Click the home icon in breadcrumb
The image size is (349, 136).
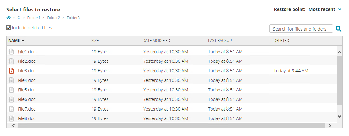pyautogui.click(x=9, y=18)
